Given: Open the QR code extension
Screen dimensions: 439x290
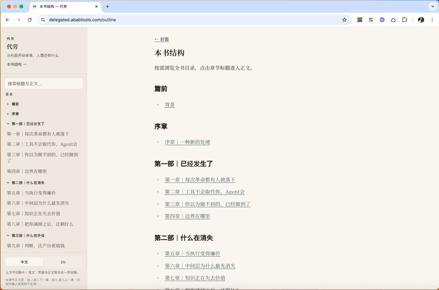Looking at the screenshot, I should click(x=360, y=20).
